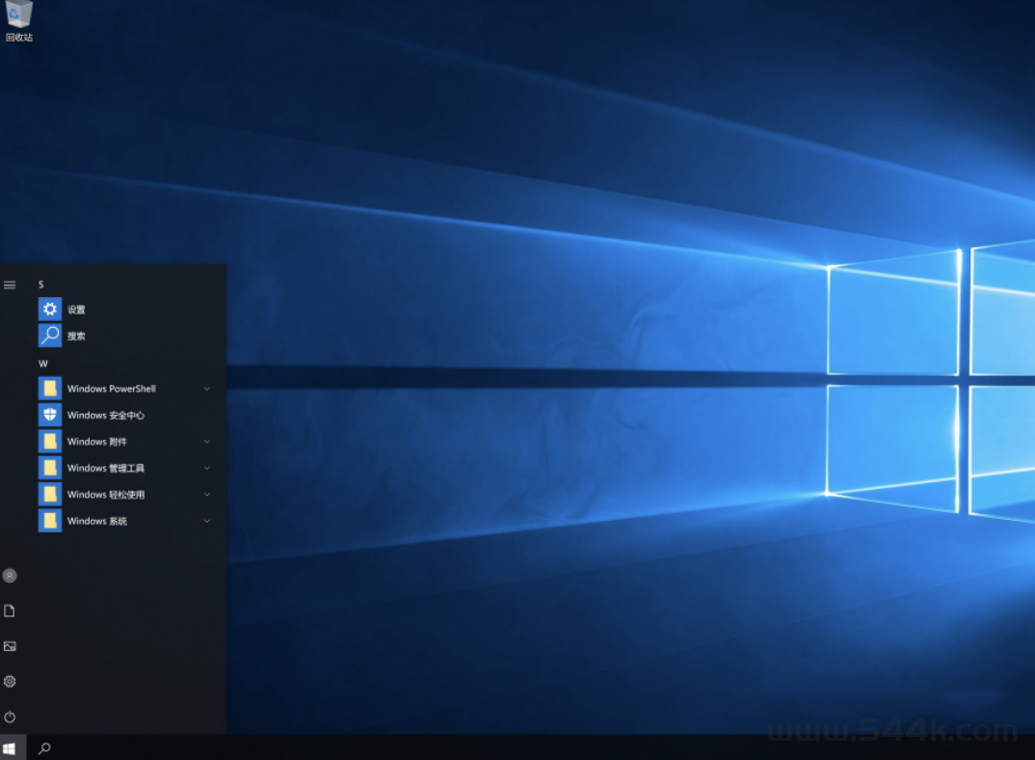Expand the Windows 轻松使用 chevron arrow
Image resolution: width=1035 pixels, height=760 pixels.
pos(207,495)
